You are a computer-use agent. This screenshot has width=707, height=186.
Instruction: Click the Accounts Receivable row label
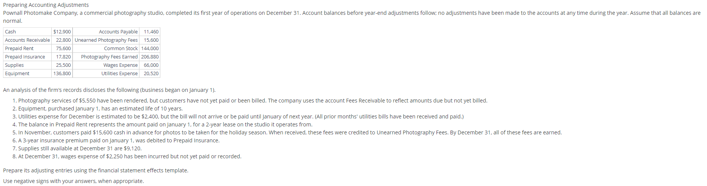27,40
